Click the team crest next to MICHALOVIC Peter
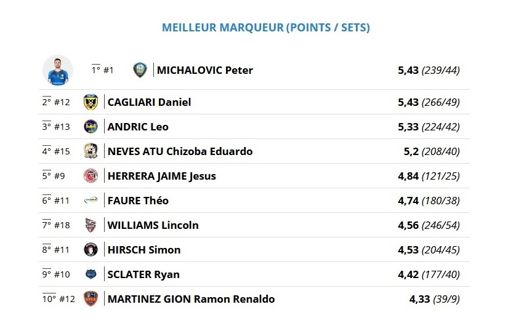Viewport: 516px width, 323px height. tap(140, 70)
